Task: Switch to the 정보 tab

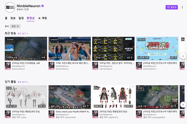Action: coord(13,18)
